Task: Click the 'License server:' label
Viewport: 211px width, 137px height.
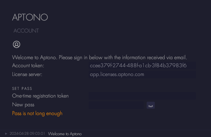Action: 27,75
